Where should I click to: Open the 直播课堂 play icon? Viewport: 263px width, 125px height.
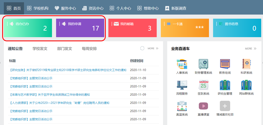click(204, 106)
